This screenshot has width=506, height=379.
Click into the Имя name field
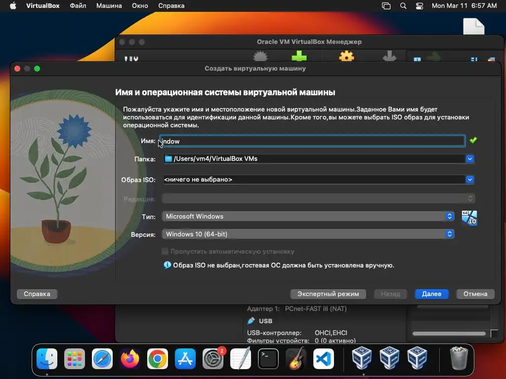(x=312, y=141)
